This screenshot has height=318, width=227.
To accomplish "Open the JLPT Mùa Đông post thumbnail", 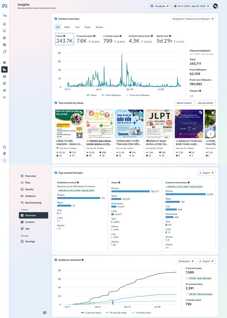I will click(x=159, y=124).
